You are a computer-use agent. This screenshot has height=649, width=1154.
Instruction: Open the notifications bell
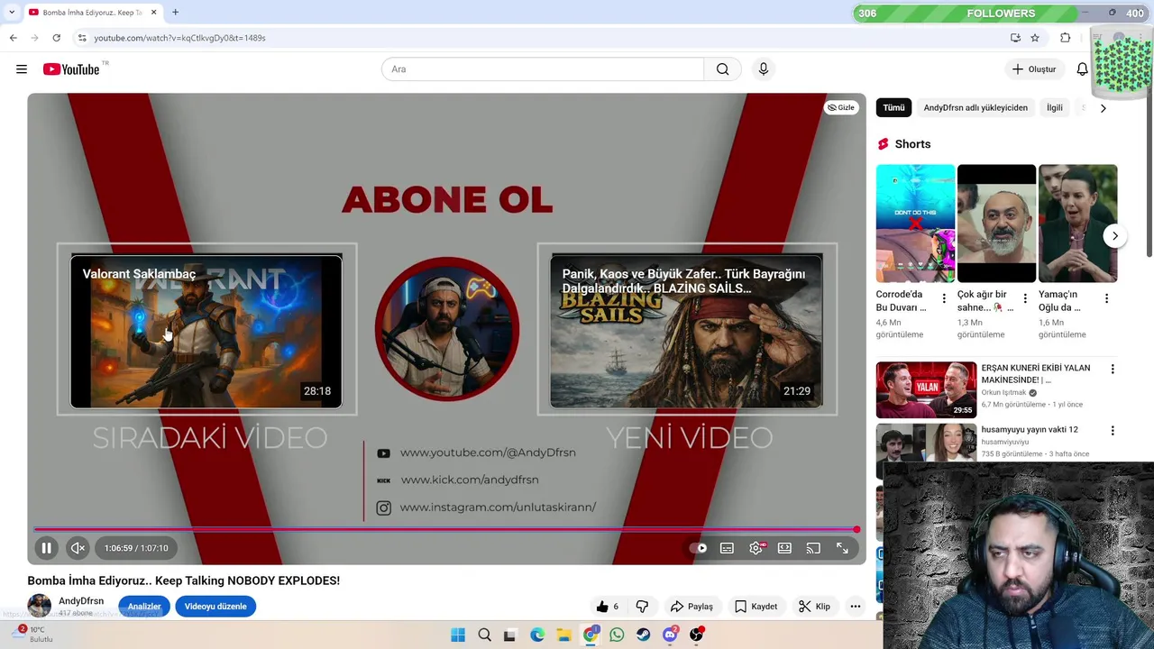point(1082,69)
